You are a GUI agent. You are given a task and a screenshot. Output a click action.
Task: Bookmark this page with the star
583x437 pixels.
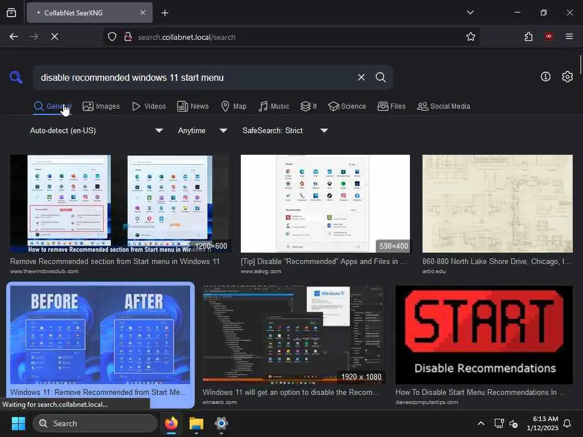(x=471, y=36)
